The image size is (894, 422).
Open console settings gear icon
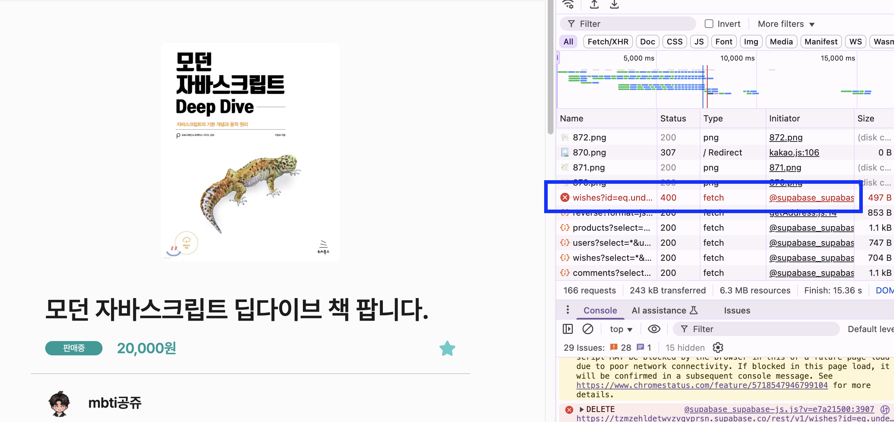[718, 347]
